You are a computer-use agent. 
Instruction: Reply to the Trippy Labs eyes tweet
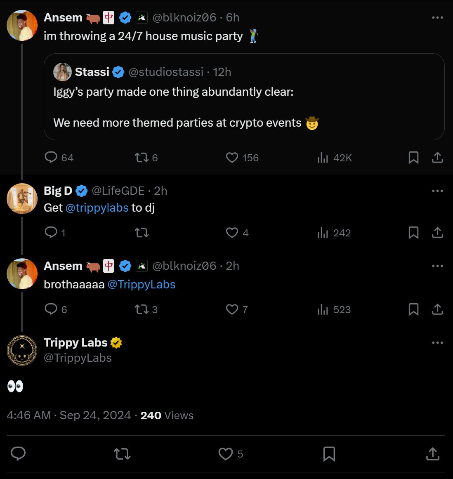[x=18, y=454]
